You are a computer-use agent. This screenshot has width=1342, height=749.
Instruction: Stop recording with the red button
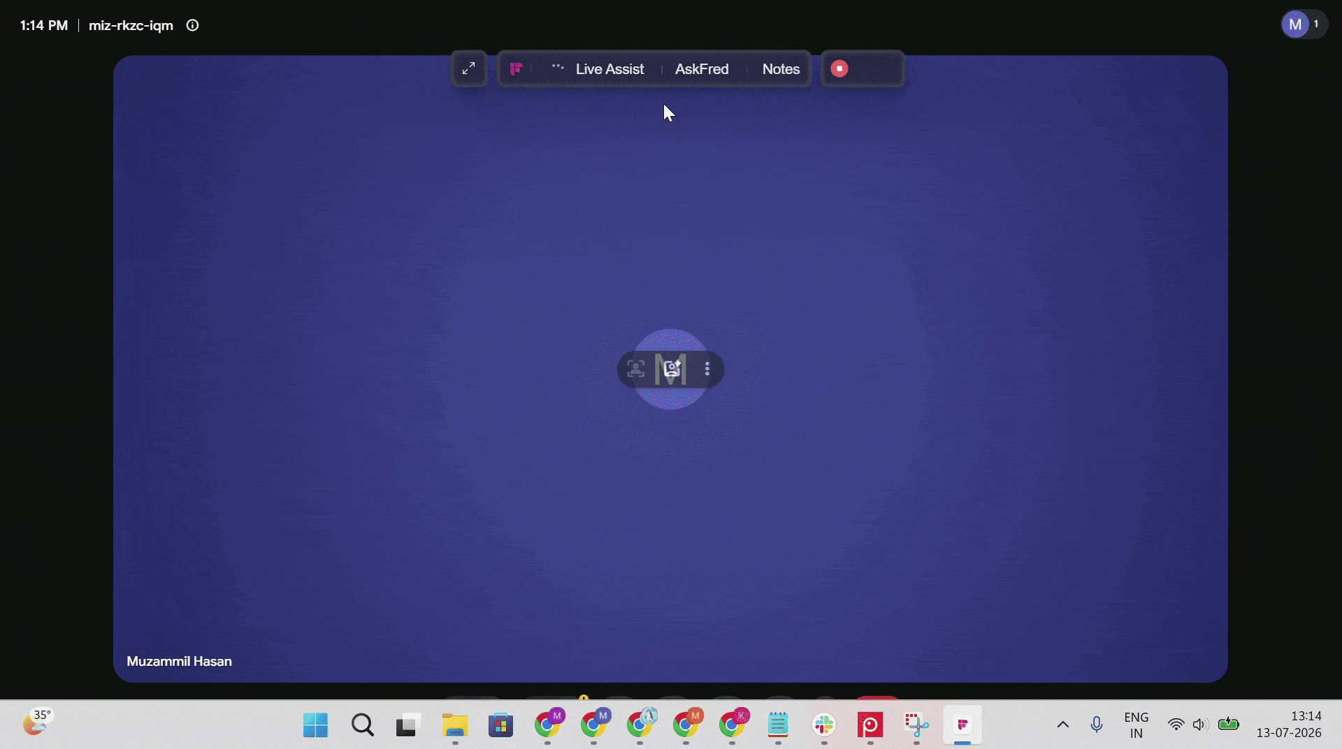pos(839,68)
